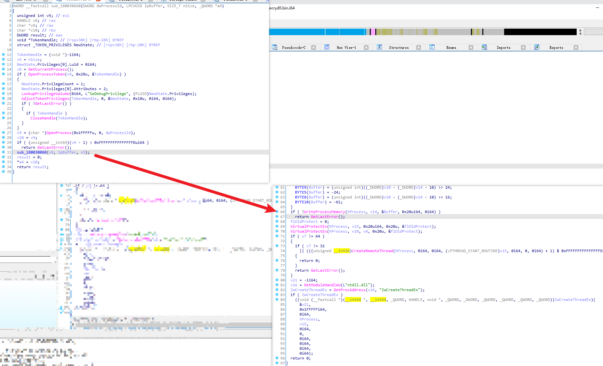Viewport: 603px width, 366px height.
Task: Click first VirtualProtectEx call on line 69
Action: point(309,226)
